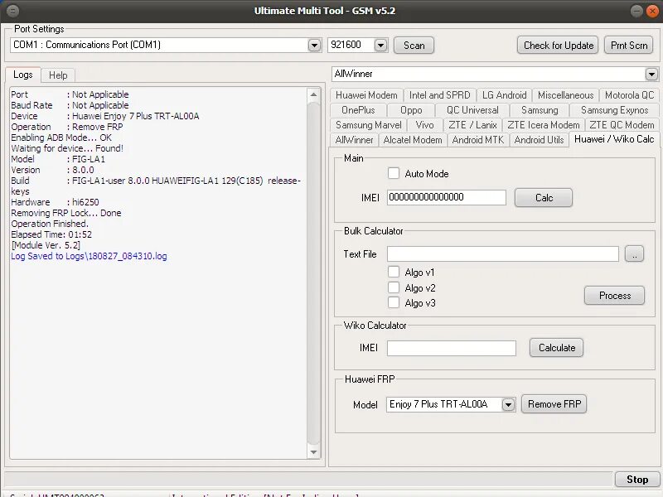Click the Main IMEI input field
Image resolution: width=663 pixels, height=497 pixels.
tap(446, 197)
